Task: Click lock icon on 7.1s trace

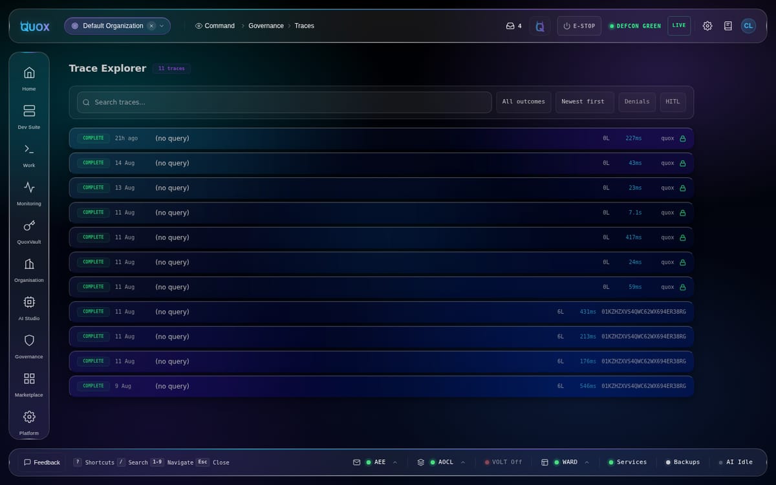Action: pos(683,213)
